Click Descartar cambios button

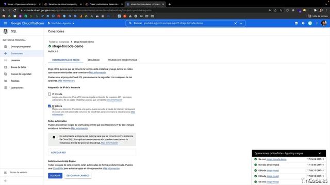(x=78, y=176)
